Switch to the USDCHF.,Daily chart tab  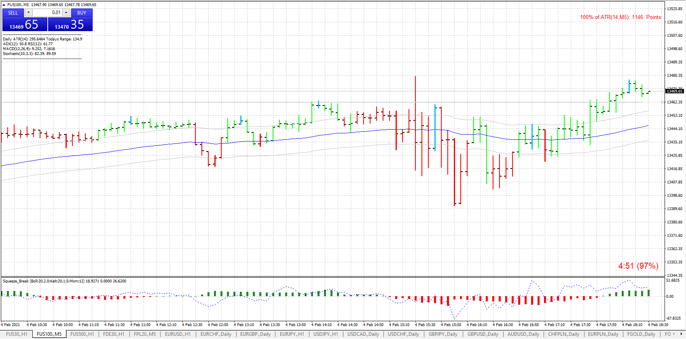[x=404, y=334]
